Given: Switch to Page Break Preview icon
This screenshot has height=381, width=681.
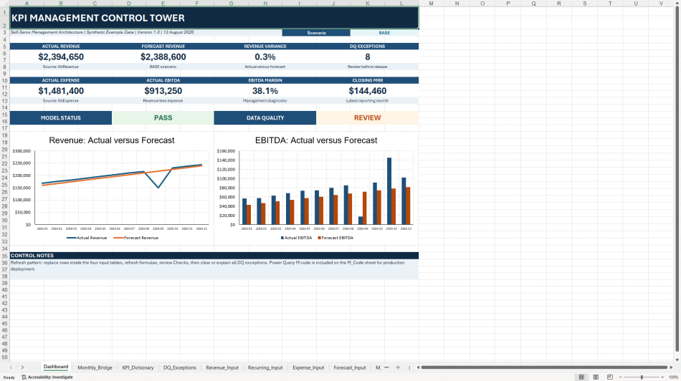Looking at the screenshot, I should 610,377.
